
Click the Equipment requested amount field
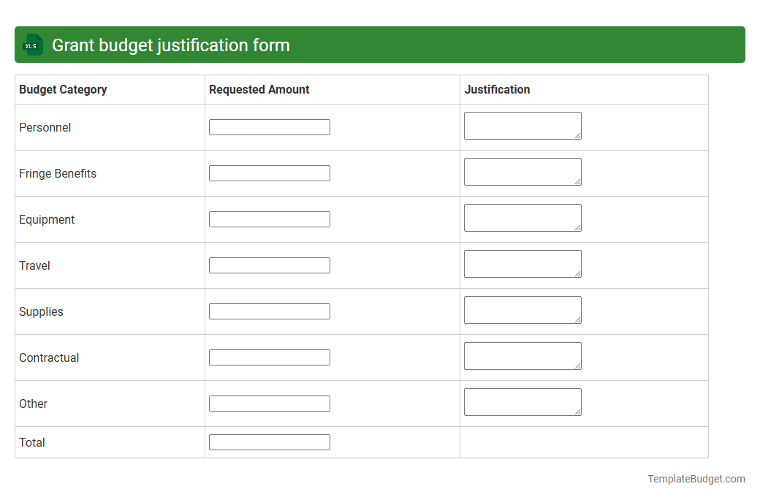coord(269,219)
